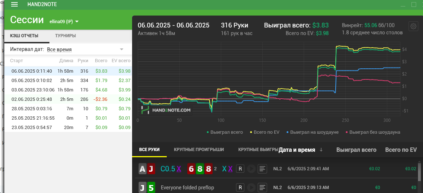Click C0.5 action in AJ hand

[167, 169]
